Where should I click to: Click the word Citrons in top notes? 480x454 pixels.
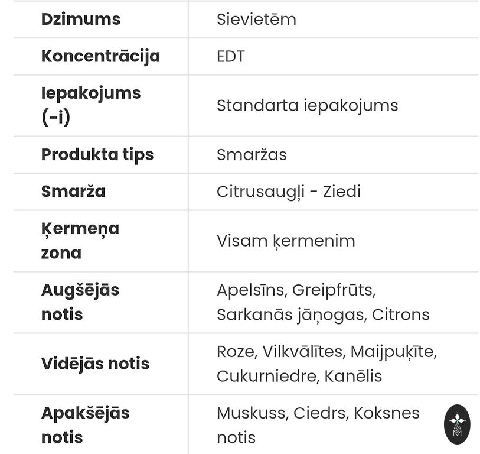coord(400,314)
